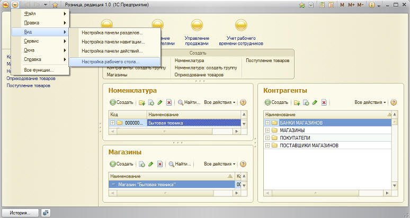Click Номенклатура: создать группу in Создать panel
Viewport: 410px width, 218px height.
pyautogui.click(x=206, y=67)
